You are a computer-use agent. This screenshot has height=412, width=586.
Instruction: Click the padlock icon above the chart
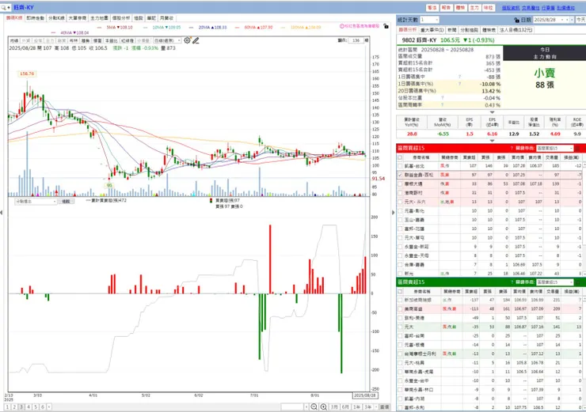386,26
